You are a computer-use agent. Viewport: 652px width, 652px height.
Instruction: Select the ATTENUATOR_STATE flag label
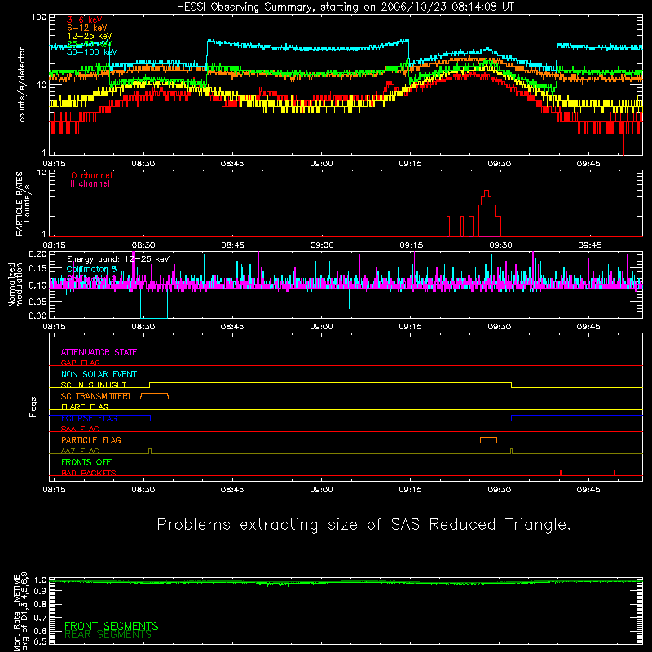tap(99, 352)
